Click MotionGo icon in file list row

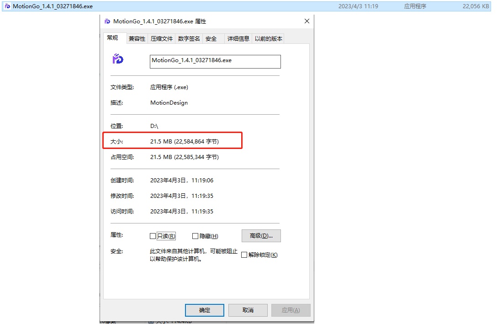point(7,6)
